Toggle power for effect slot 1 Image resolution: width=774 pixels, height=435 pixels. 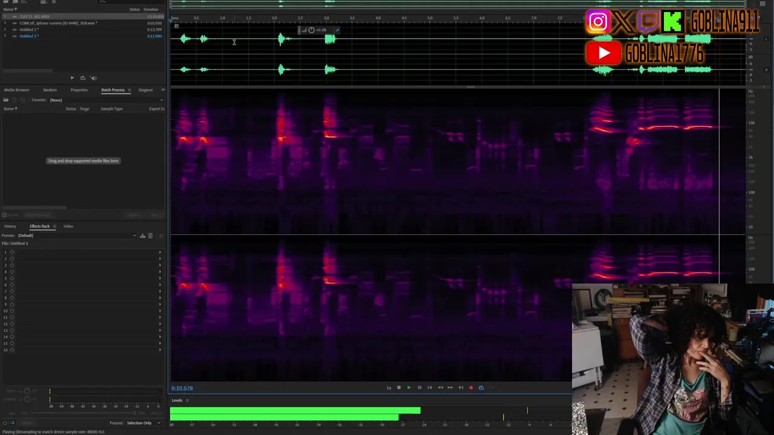pos(11,253)
